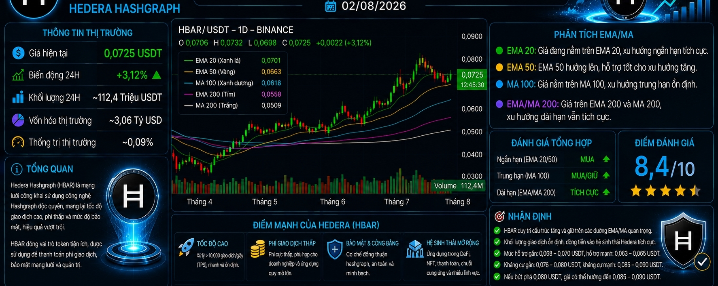Click the dollar icon beside Giá hiện tại
The image size is (718, 286).
18,53
